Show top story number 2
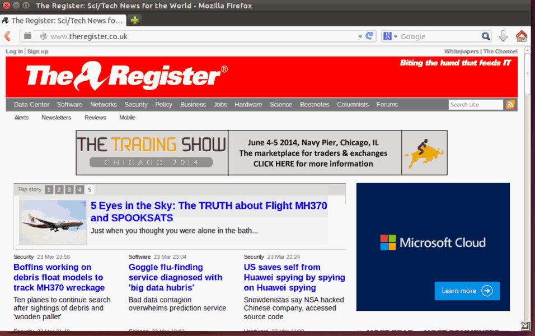The width and height of the screenshot is (535, 336). click(x=59, y=189)
